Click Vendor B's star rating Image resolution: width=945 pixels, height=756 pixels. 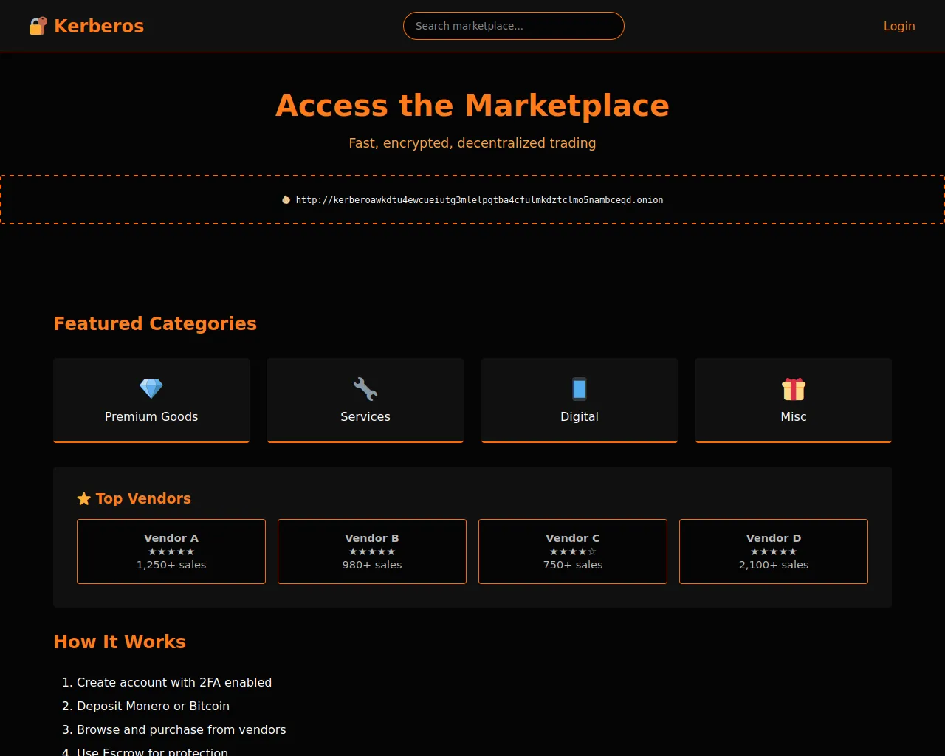click(372, 551)
